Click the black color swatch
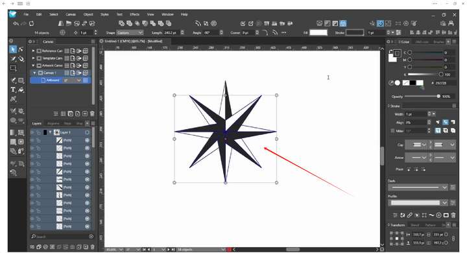The image size is (467, 253). pos(413,83)
